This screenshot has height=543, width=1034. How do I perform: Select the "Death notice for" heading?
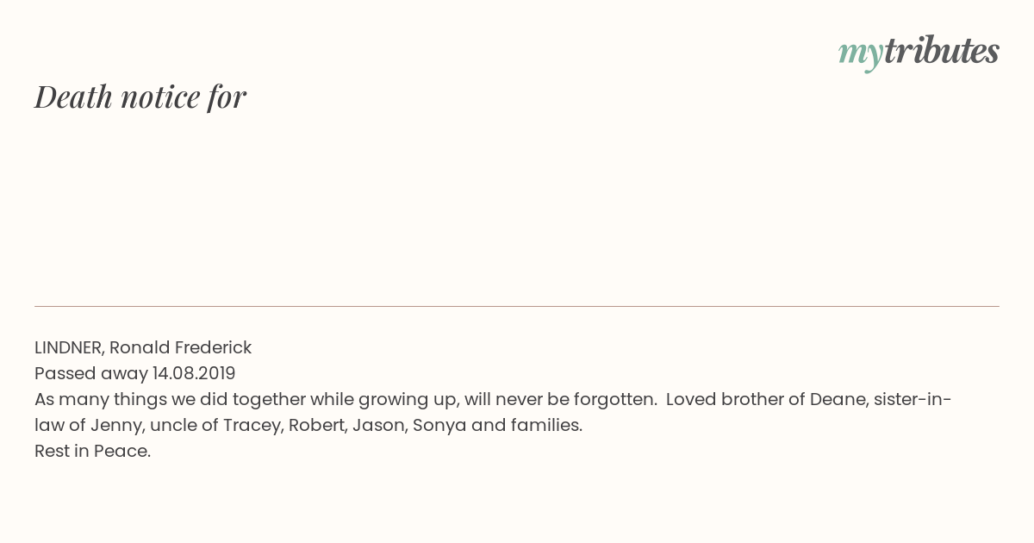click(x=140, y=97)
